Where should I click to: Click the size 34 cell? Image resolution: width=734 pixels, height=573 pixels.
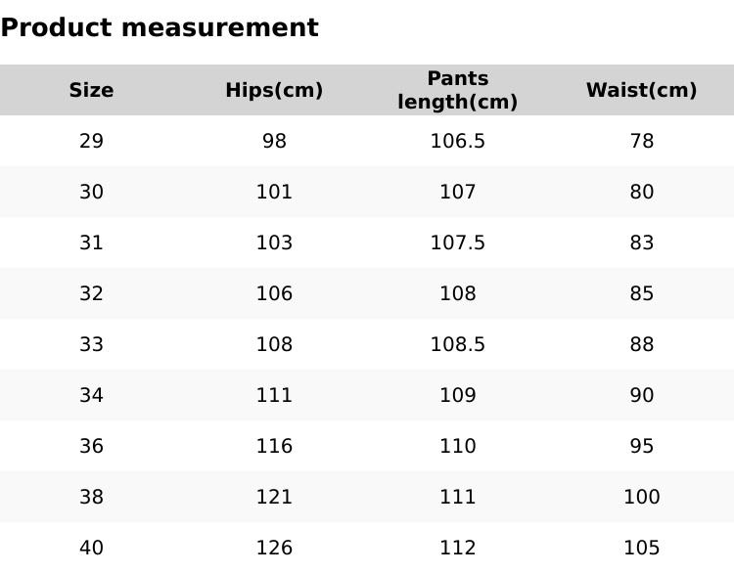pyautogui.click(x=91, y=395)
